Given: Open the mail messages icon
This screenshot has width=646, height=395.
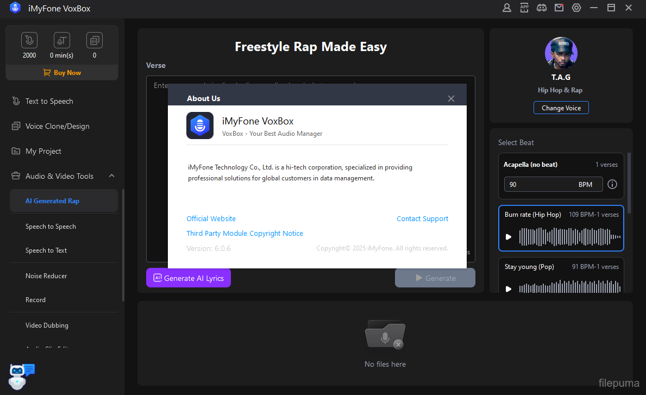Looking at the screenshot, I should point(559,8).
